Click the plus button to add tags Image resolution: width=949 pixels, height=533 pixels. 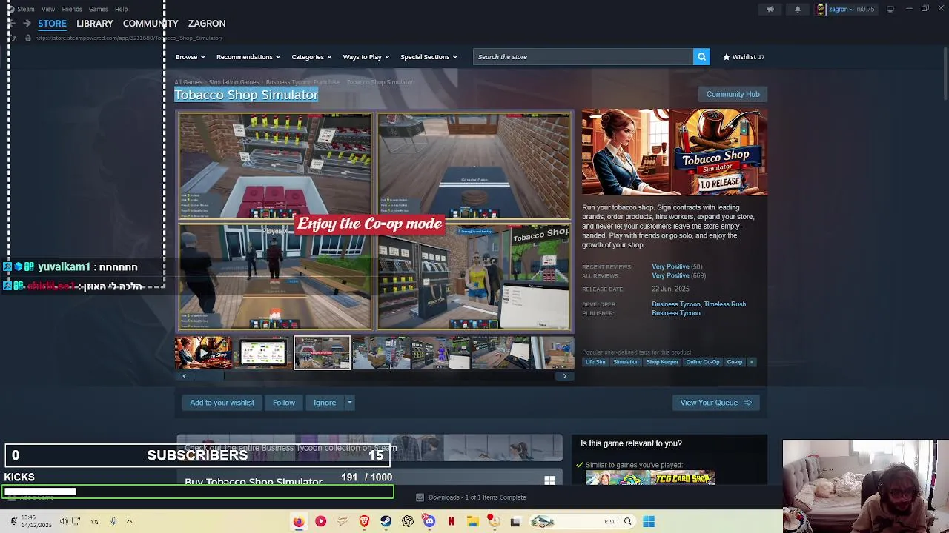(x=751, y=362)
